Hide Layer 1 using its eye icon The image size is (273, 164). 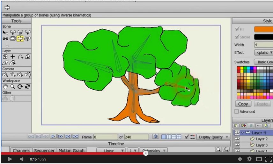[237, 151]
